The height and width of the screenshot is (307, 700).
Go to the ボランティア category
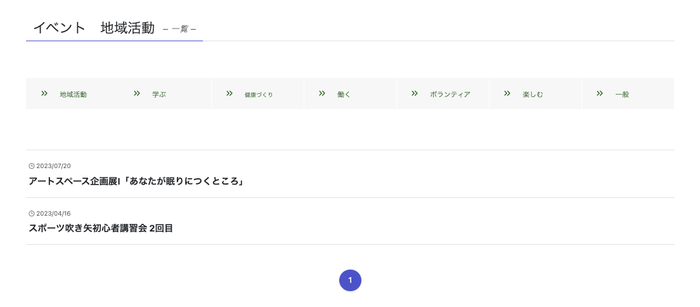pyautogui.click(x=443, y=93)
